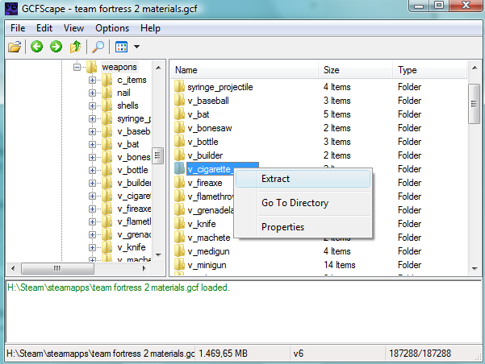Click the syringe_projectile folder icon
This screenshot has width=485, height=364.
tap(179, 87)
